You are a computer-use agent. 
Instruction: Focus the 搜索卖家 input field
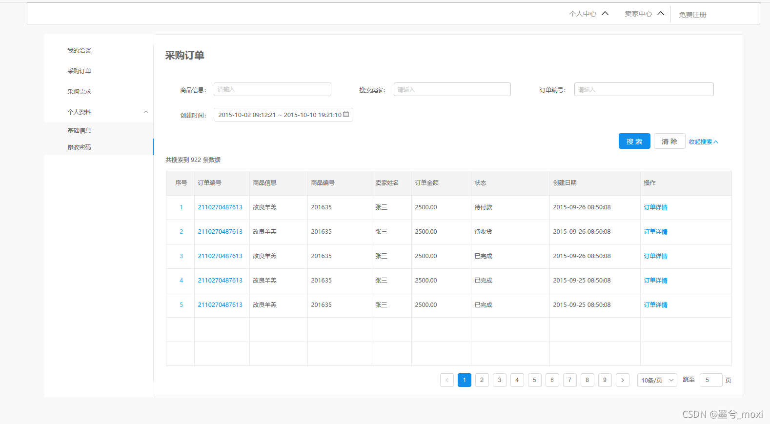click(452, 89)
